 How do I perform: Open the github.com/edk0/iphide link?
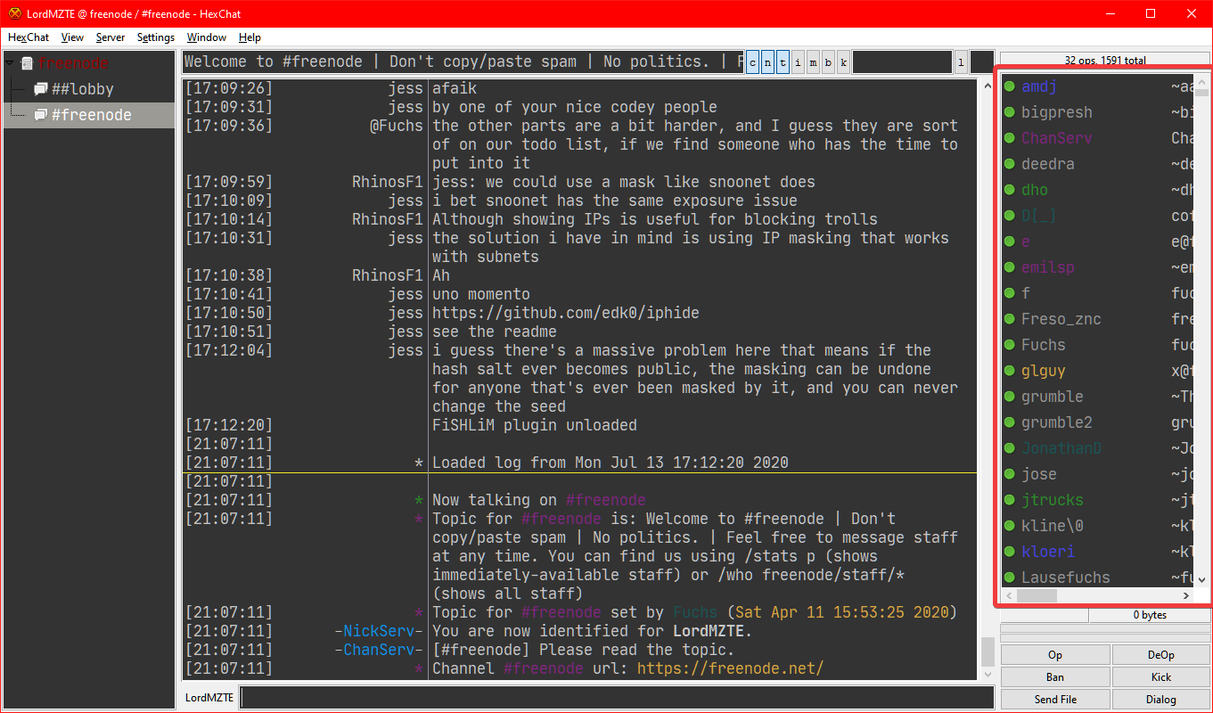click(566, 313)
